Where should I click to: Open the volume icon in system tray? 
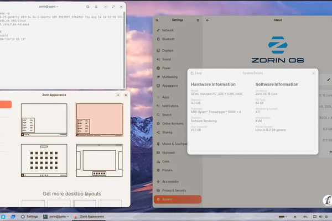click(320, 217)
